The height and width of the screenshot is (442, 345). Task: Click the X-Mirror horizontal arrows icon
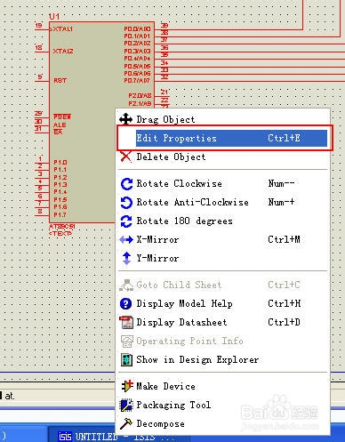click(126, 239)
